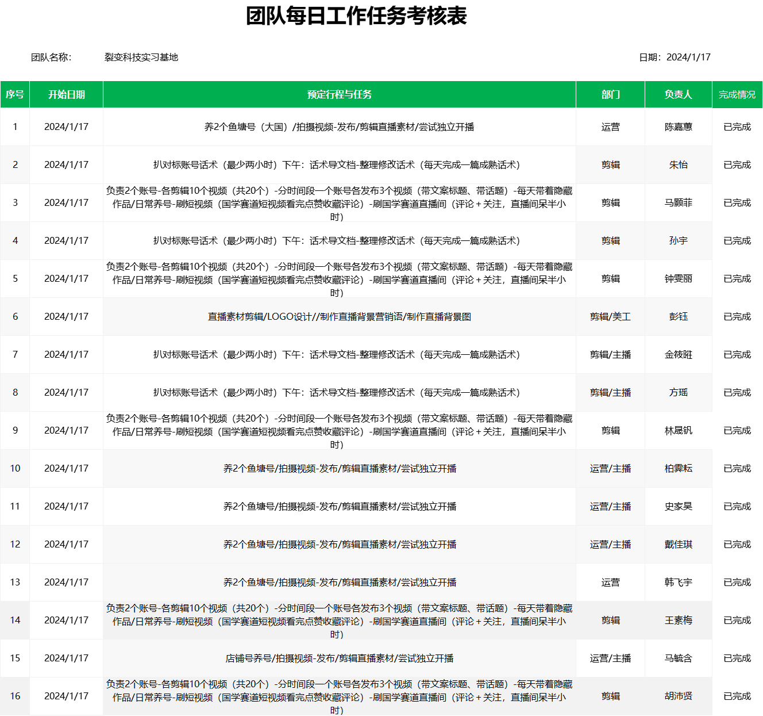Select the 完成情况 header cell

737,94
